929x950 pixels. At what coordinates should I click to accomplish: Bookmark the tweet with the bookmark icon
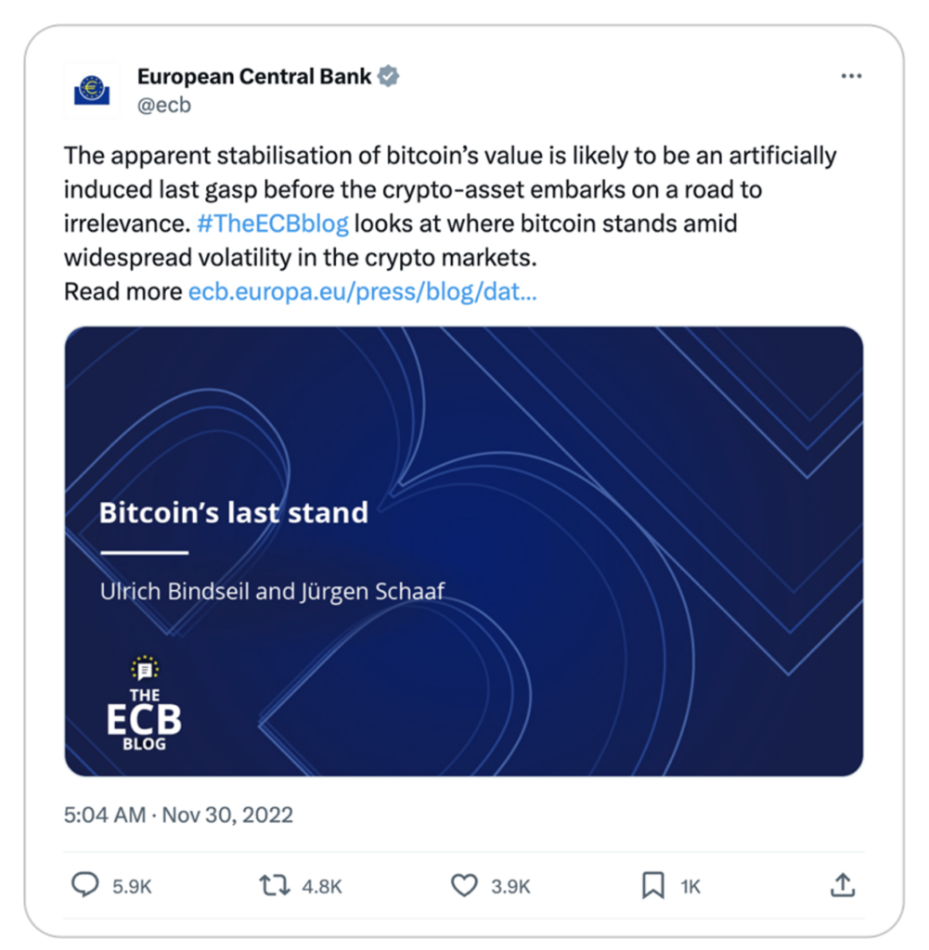tap(653, 886)
